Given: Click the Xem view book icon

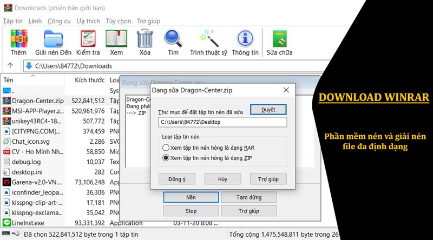Looking at the screenshot, I should [x=116, y=38].
